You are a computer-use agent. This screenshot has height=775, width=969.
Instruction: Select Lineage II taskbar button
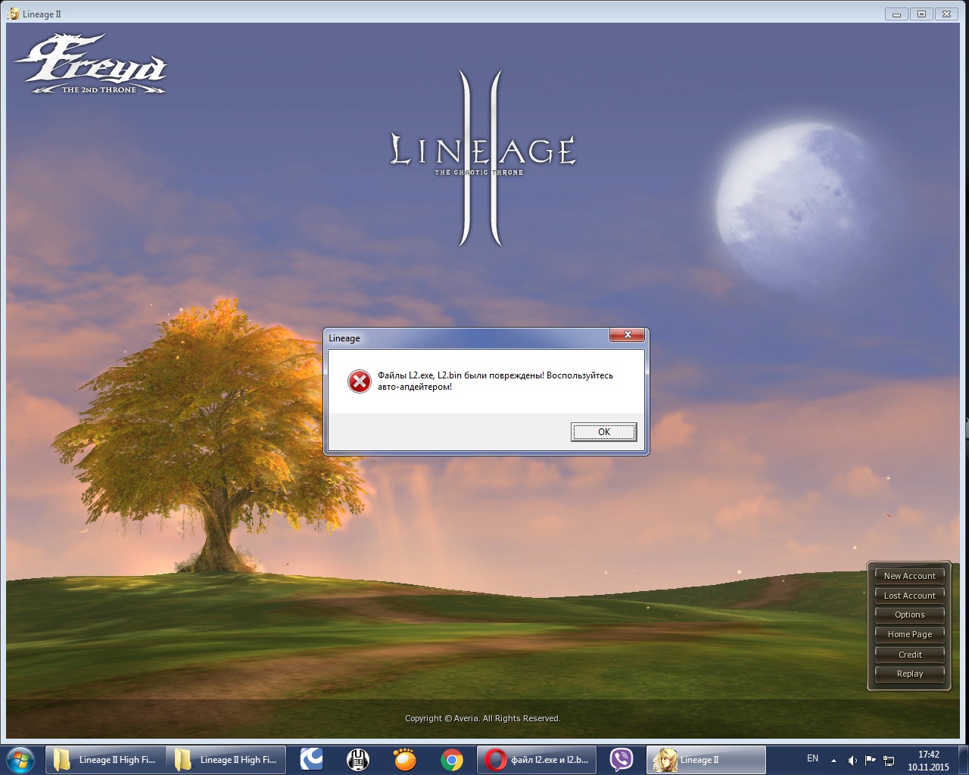(706, 760)
